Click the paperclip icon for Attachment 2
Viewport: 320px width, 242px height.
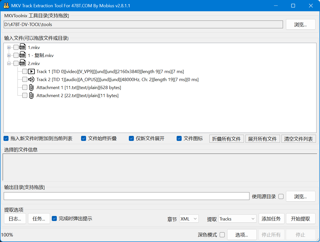pos(31,96)
